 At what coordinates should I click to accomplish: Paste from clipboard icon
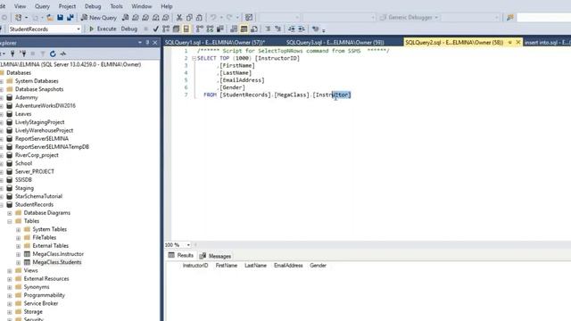pos(199,18)
